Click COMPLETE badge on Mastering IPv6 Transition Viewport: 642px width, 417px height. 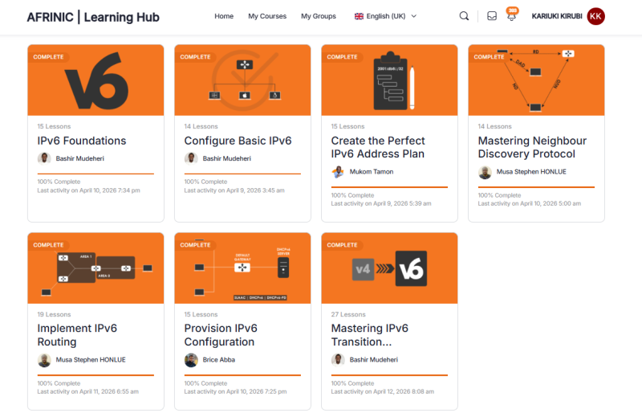(343, 245)
